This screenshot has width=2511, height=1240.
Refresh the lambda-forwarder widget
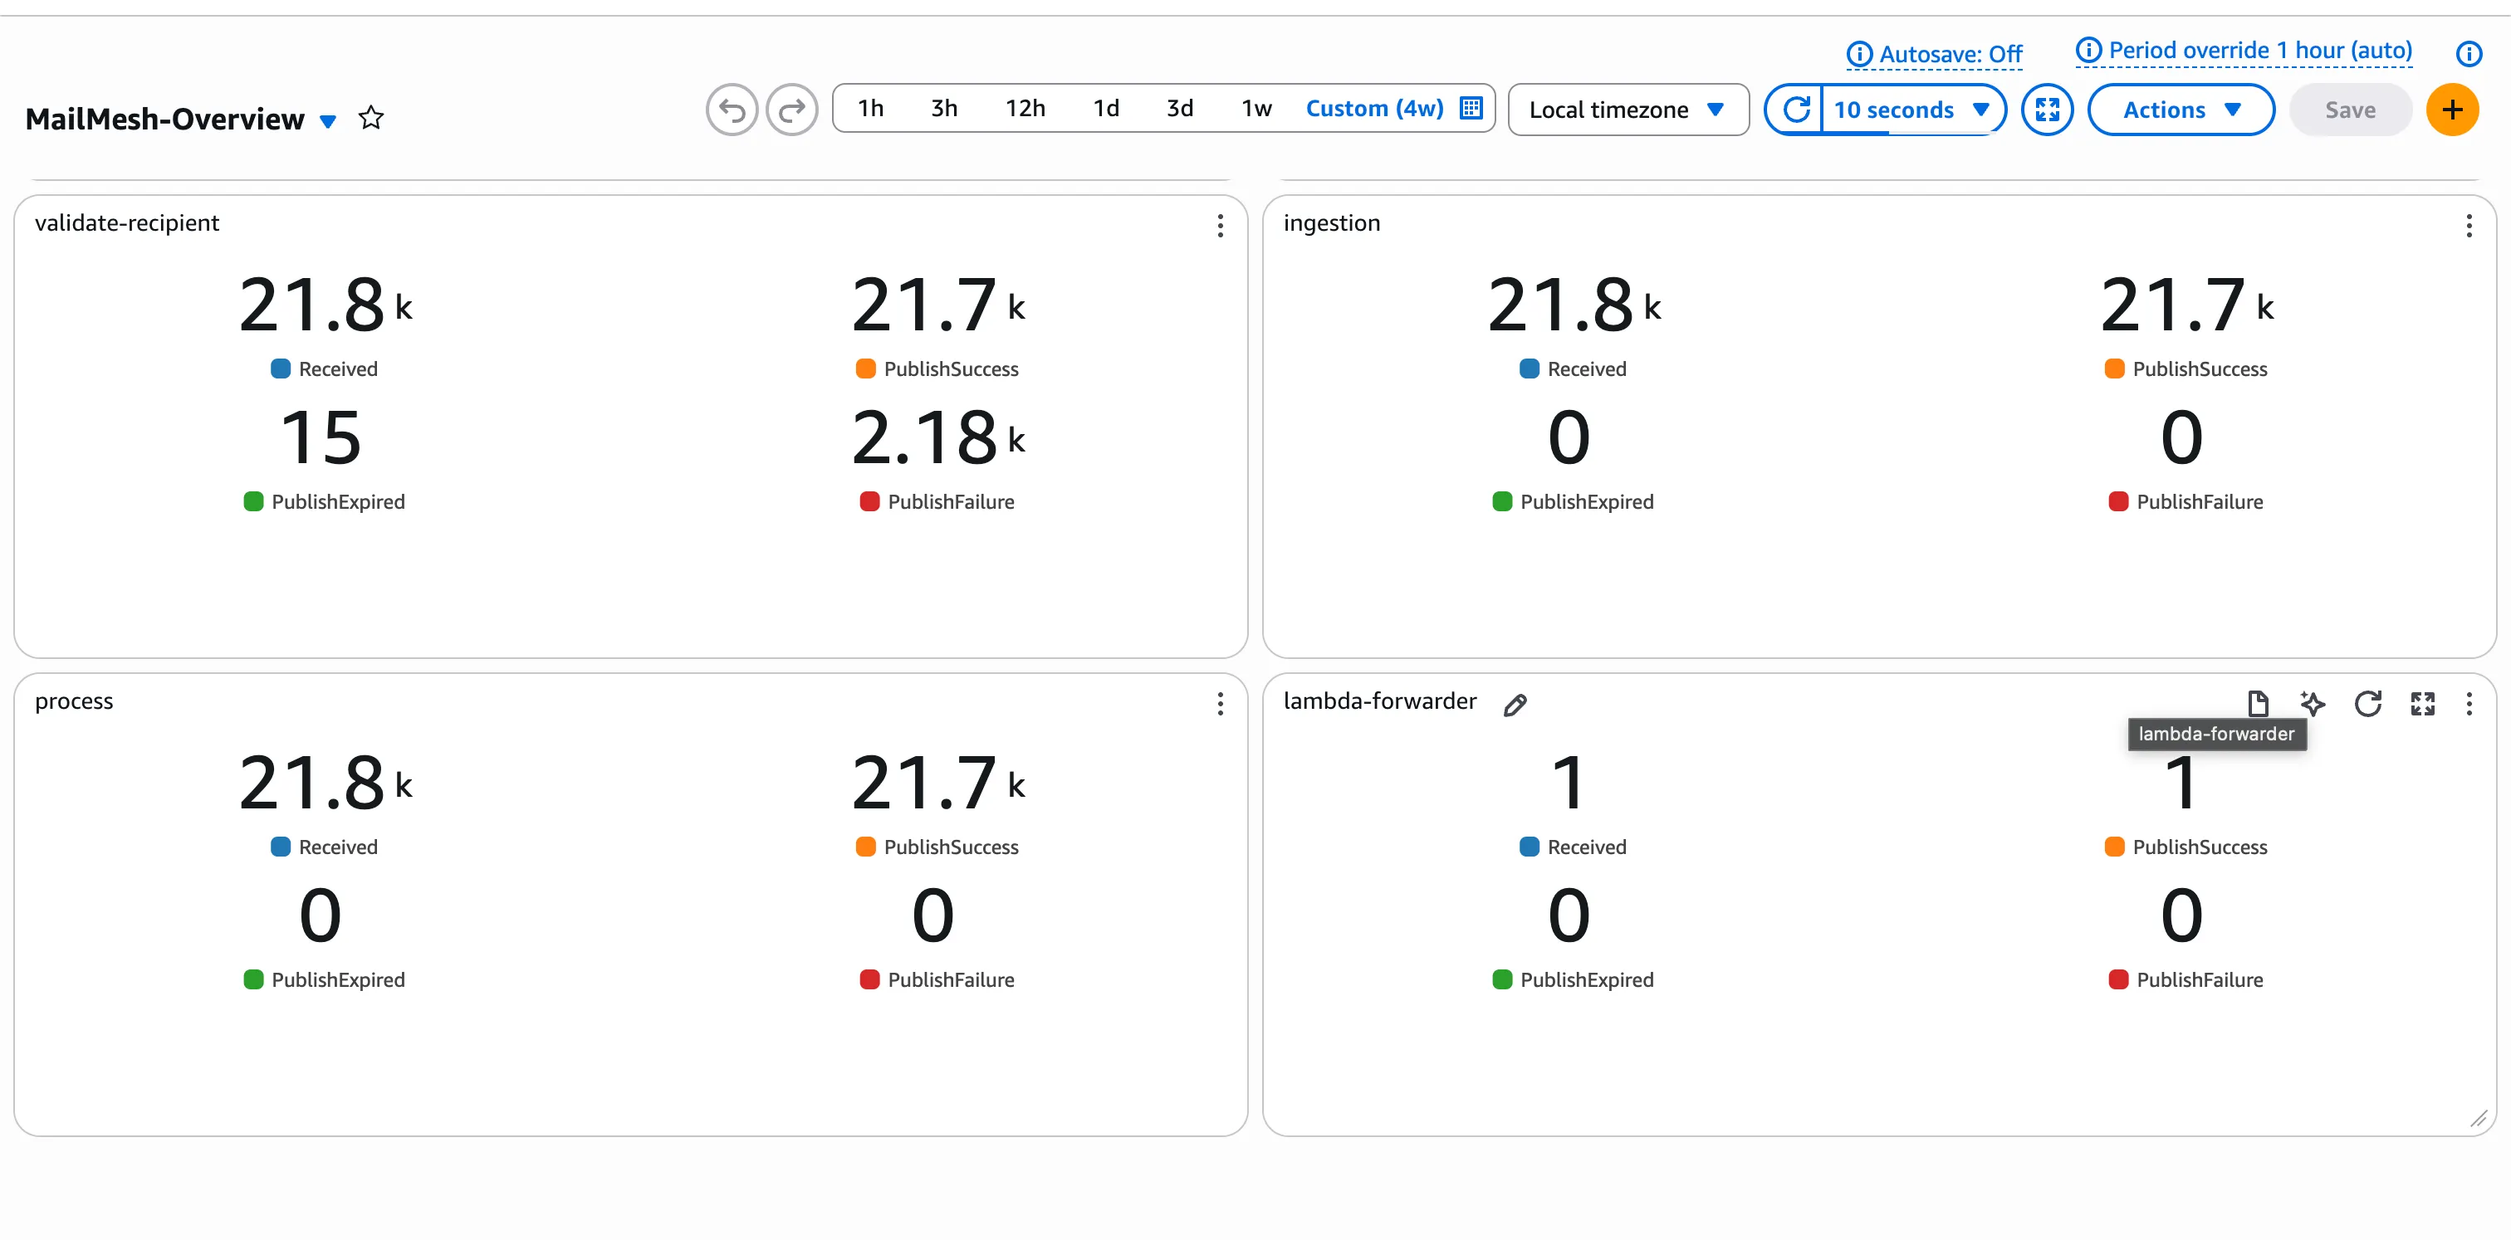pos(2367,703)
